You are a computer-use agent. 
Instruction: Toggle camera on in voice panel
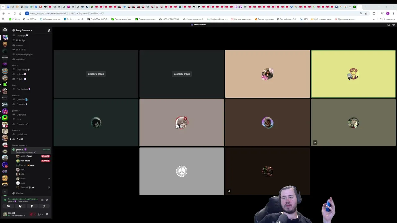pos(8,206)
